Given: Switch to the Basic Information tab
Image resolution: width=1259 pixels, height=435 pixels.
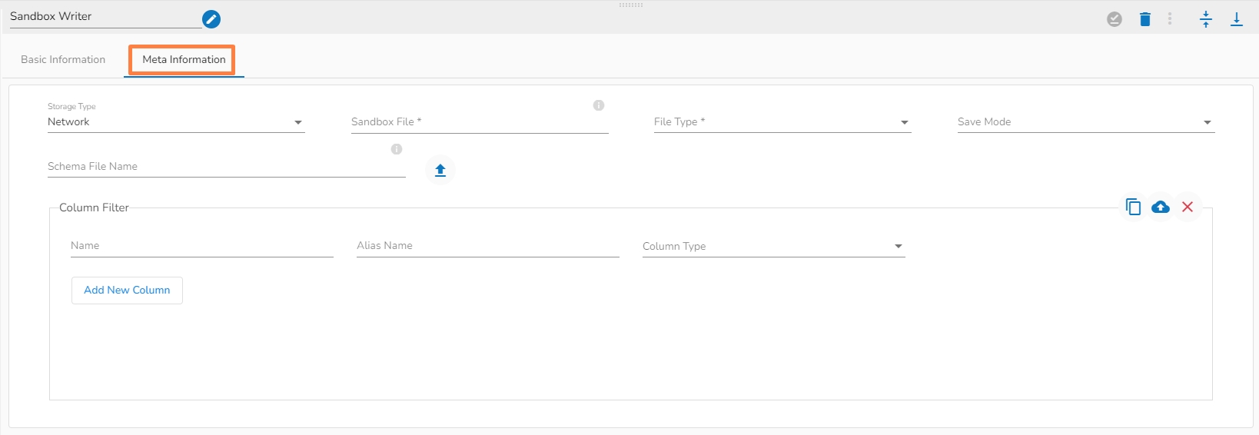Looking at the screenshot, I should point(63,59).
